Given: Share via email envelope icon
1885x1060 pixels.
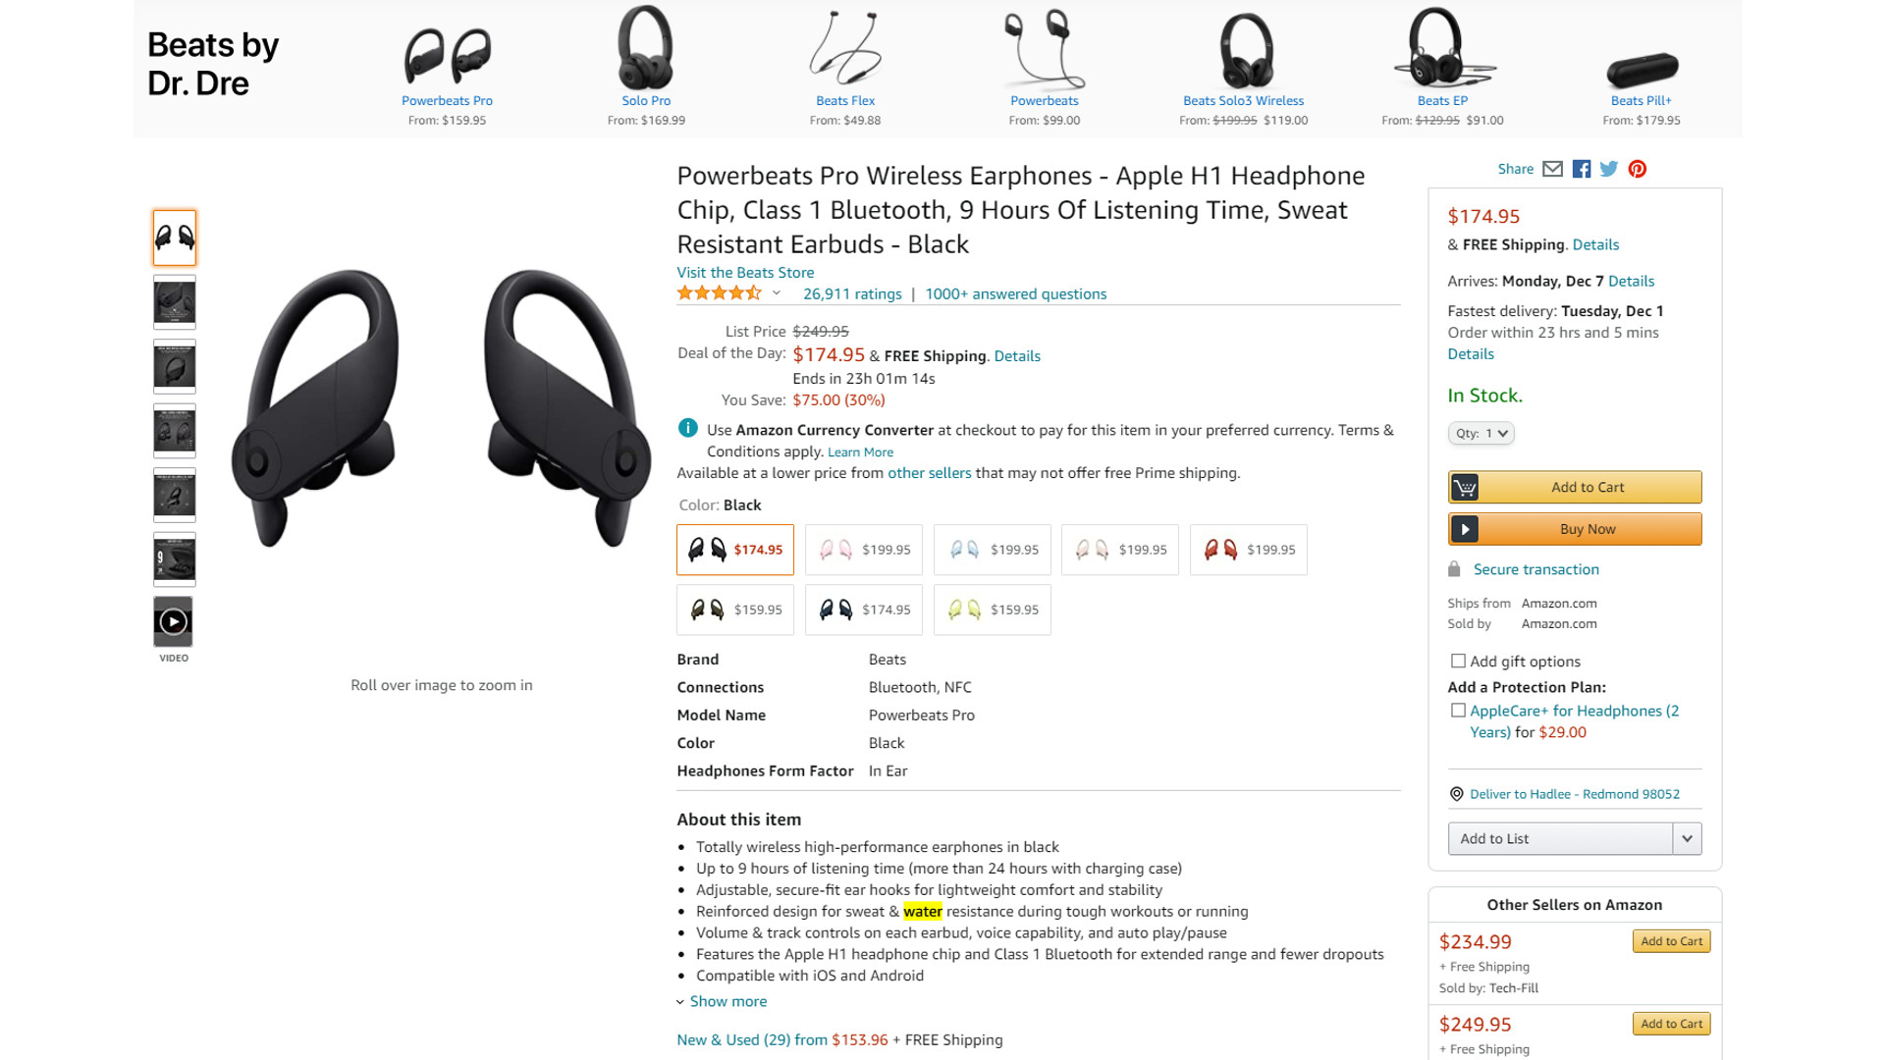Looking at the screenshot, I should tap(1552, 169).
